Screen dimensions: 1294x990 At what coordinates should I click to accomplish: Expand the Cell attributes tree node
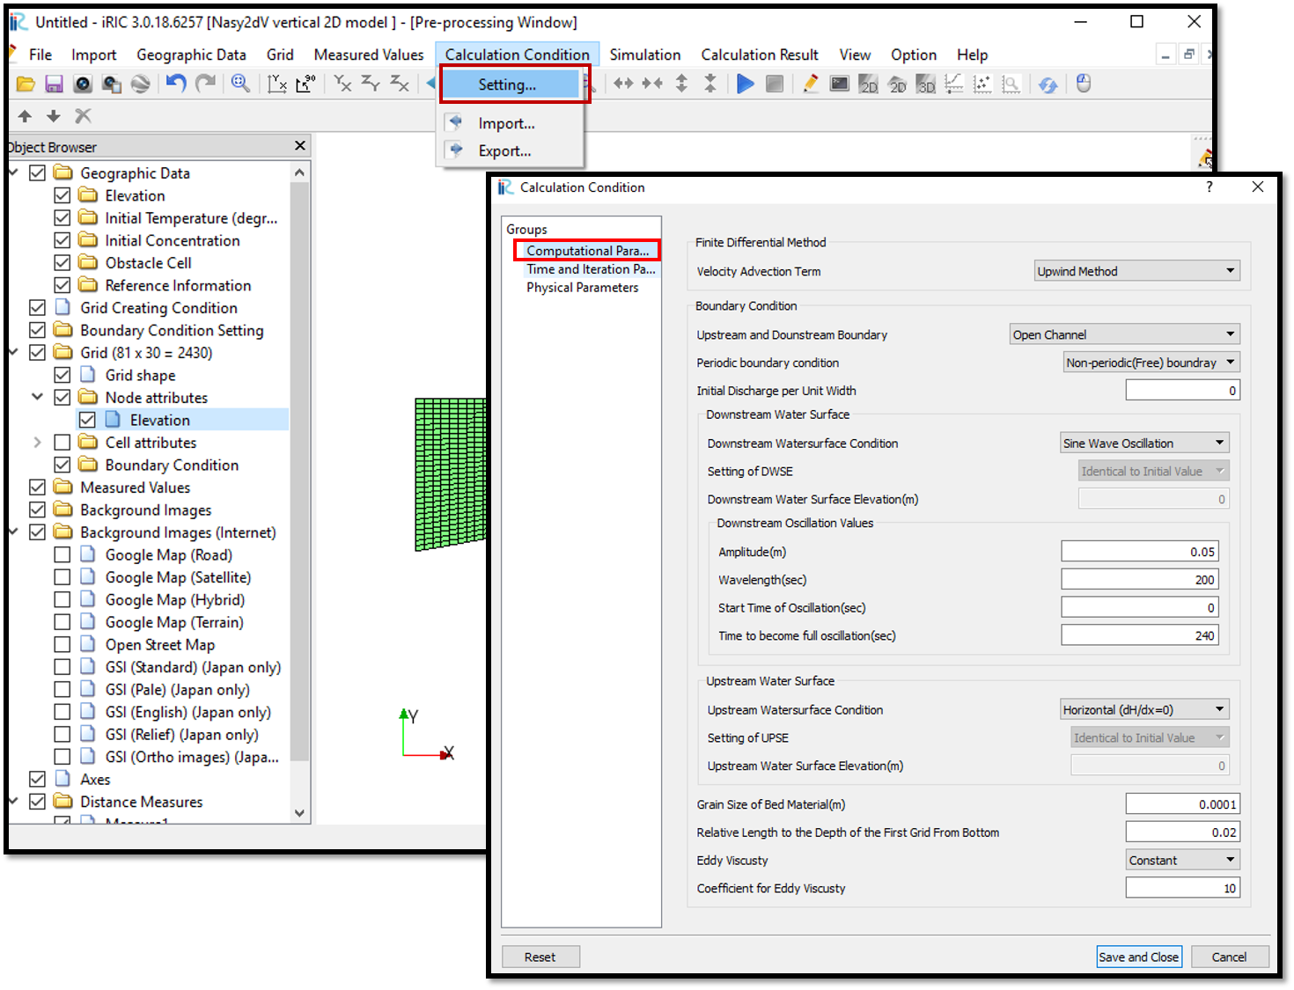point(37,443)
